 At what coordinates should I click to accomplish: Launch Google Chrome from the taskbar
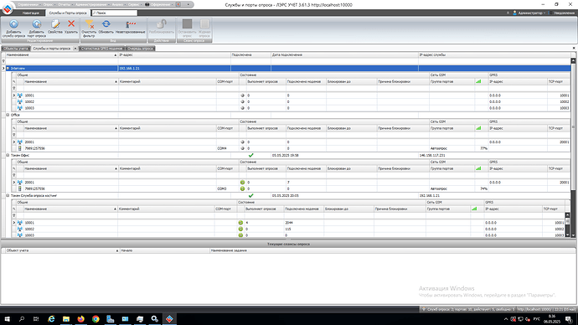pos(95,319)
